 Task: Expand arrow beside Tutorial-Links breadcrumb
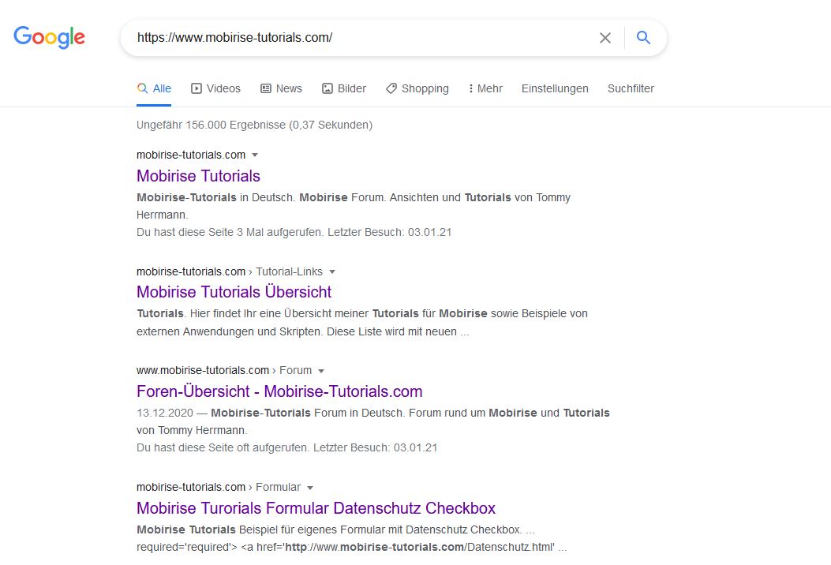[332, 271]
